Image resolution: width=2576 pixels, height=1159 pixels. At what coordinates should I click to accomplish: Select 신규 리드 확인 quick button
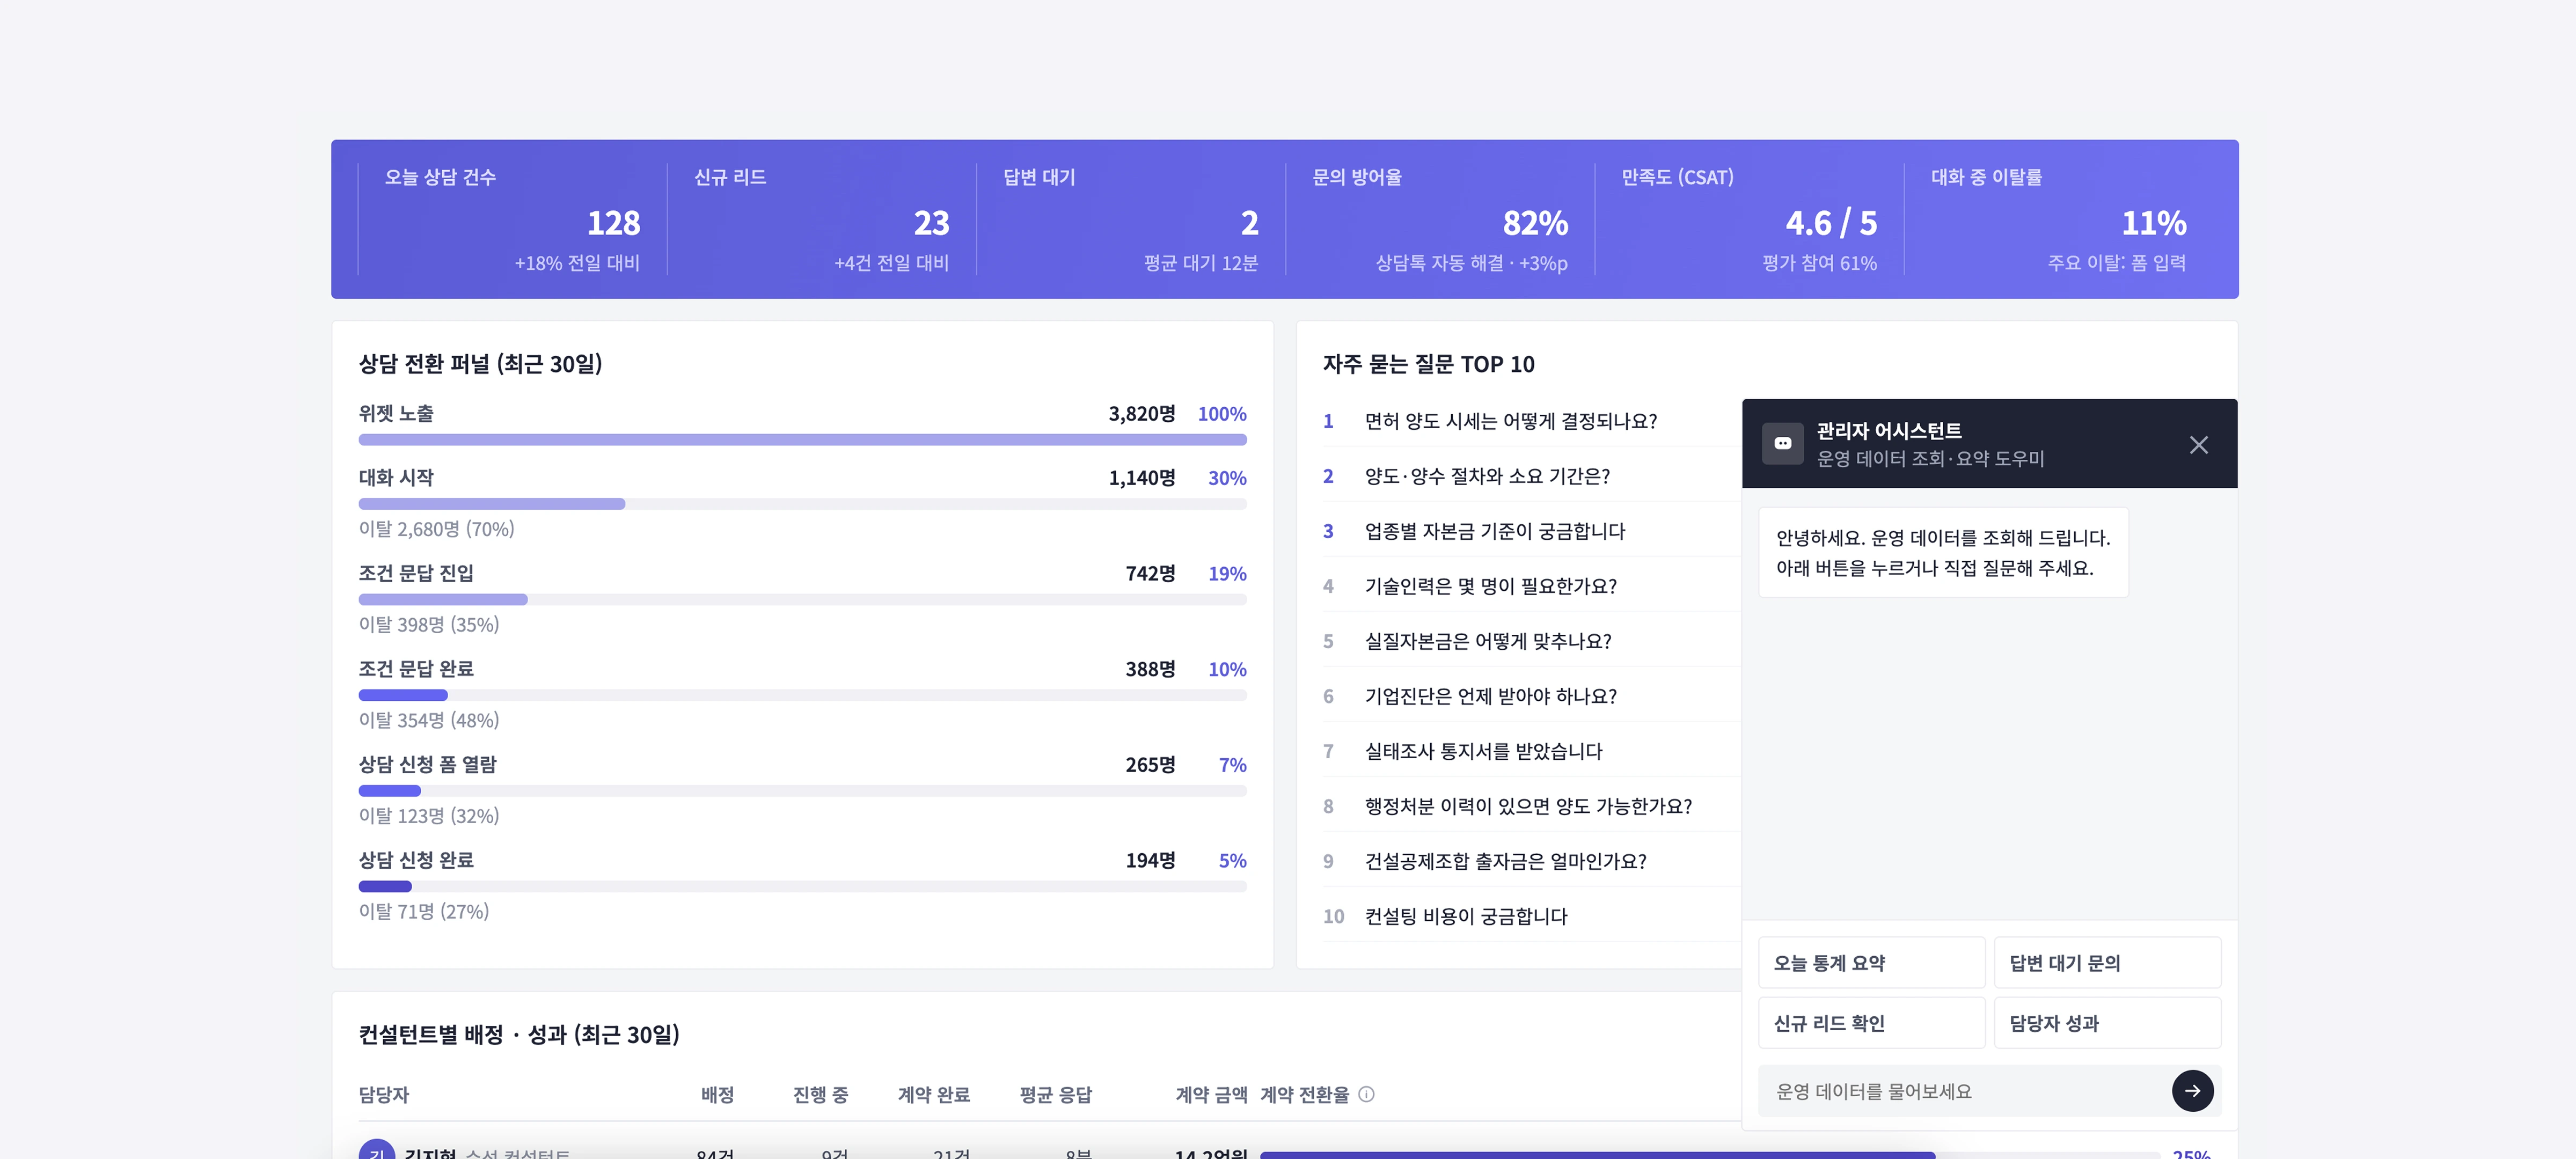point(1871,1022)
